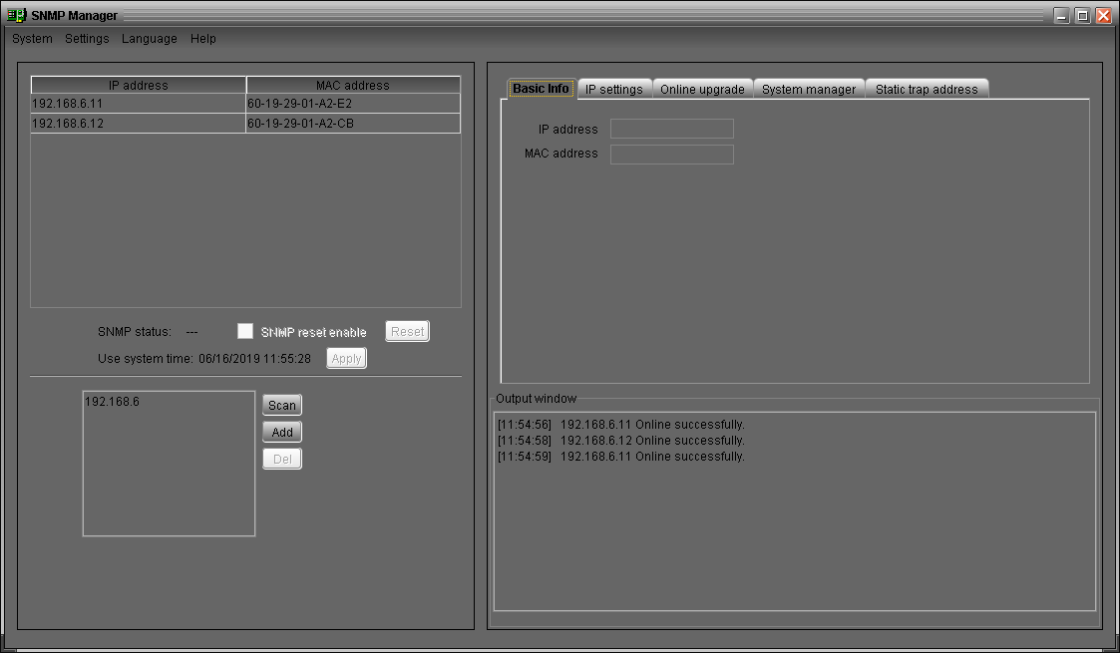Minimize the SNMP Manager window
Image resolution: width=1120 pixels, height=653 pixels.
click(1062, 16)
